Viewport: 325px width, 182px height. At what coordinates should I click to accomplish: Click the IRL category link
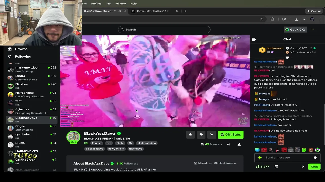pyautogui.click(x=86, y=143)
